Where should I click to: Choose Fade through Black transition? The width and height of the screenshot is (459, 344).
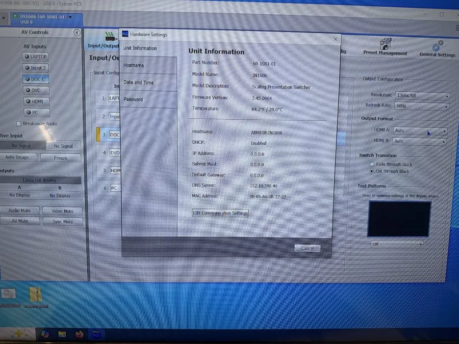[x=372, y=164]
